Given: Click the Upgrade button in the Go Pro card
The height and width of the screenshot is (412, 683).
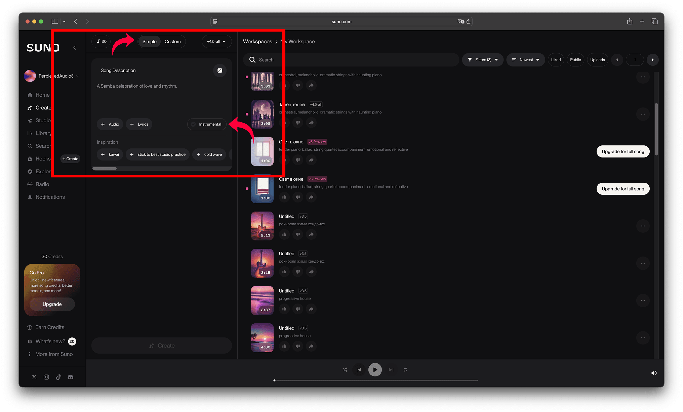Looking at the screenshot, I should pos(52,304).
